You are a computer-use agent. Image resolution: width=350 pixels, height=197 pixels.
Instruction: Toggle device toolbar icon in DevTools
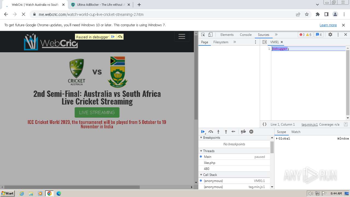point(210,34)
